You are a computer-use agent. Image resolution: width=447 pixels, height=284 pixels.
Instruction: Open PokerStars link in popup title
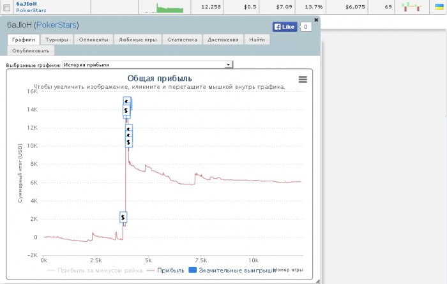pos(56,25)
